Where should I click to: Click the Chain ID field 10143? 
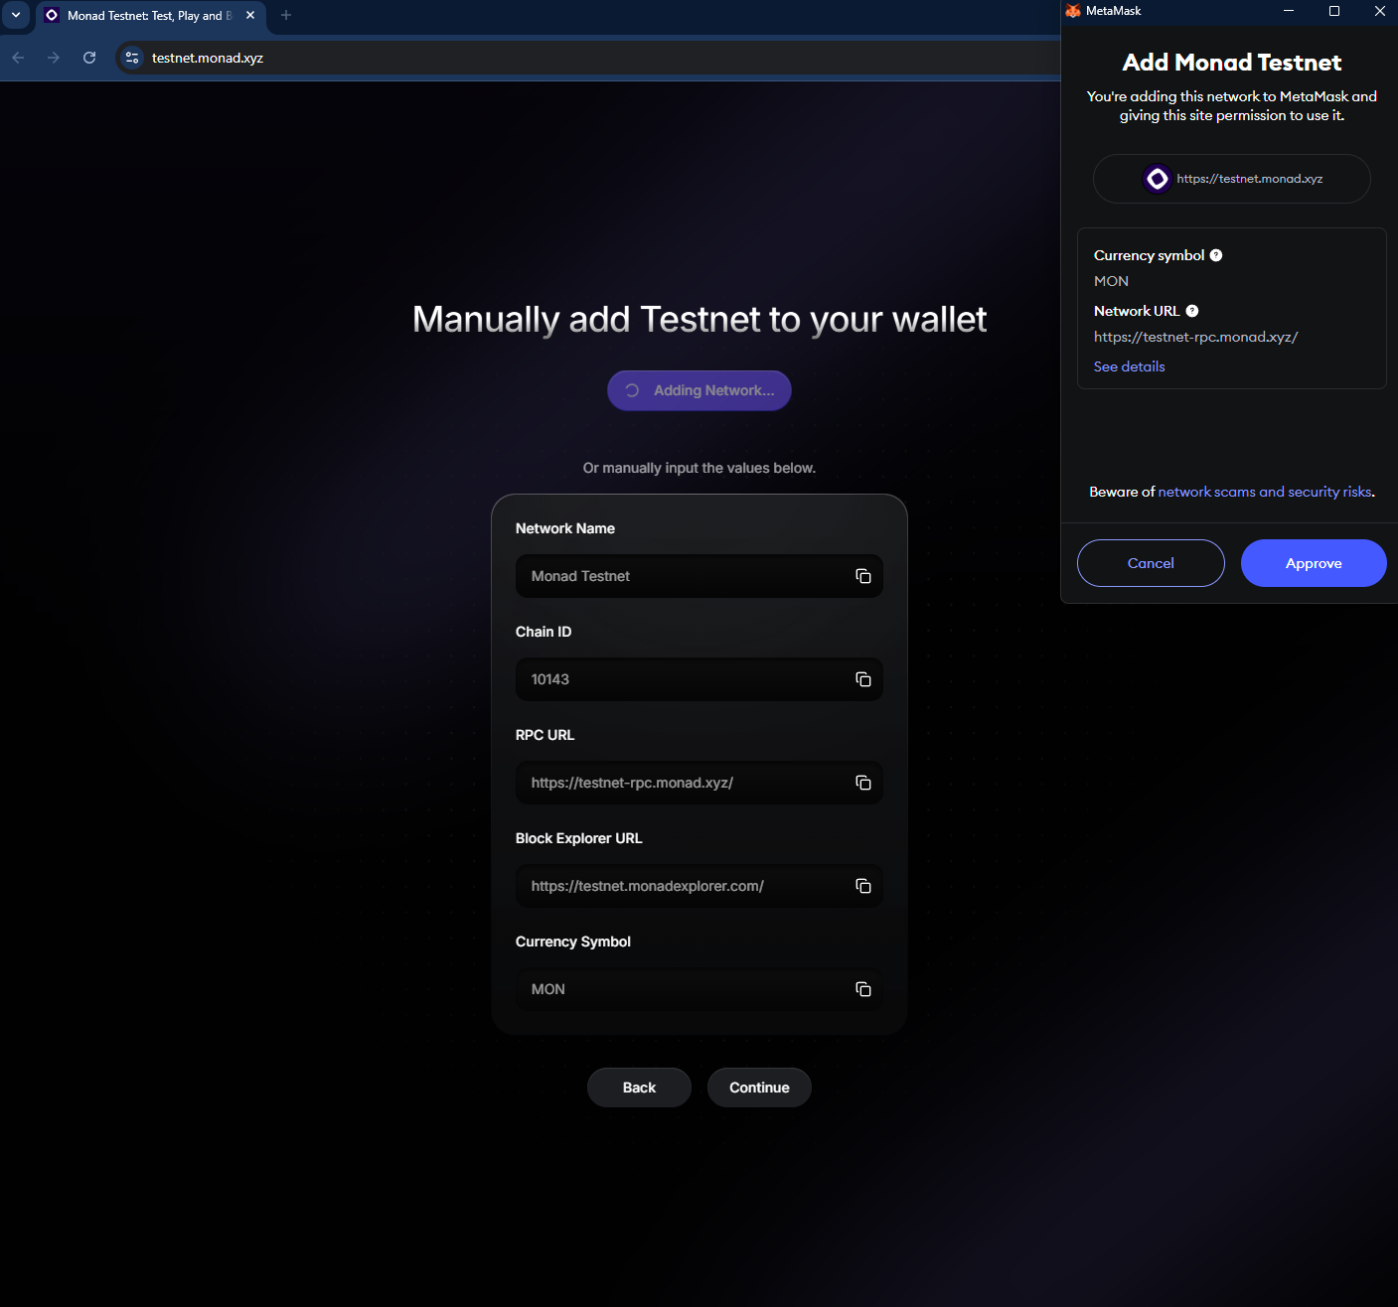(x=699, y=679)
